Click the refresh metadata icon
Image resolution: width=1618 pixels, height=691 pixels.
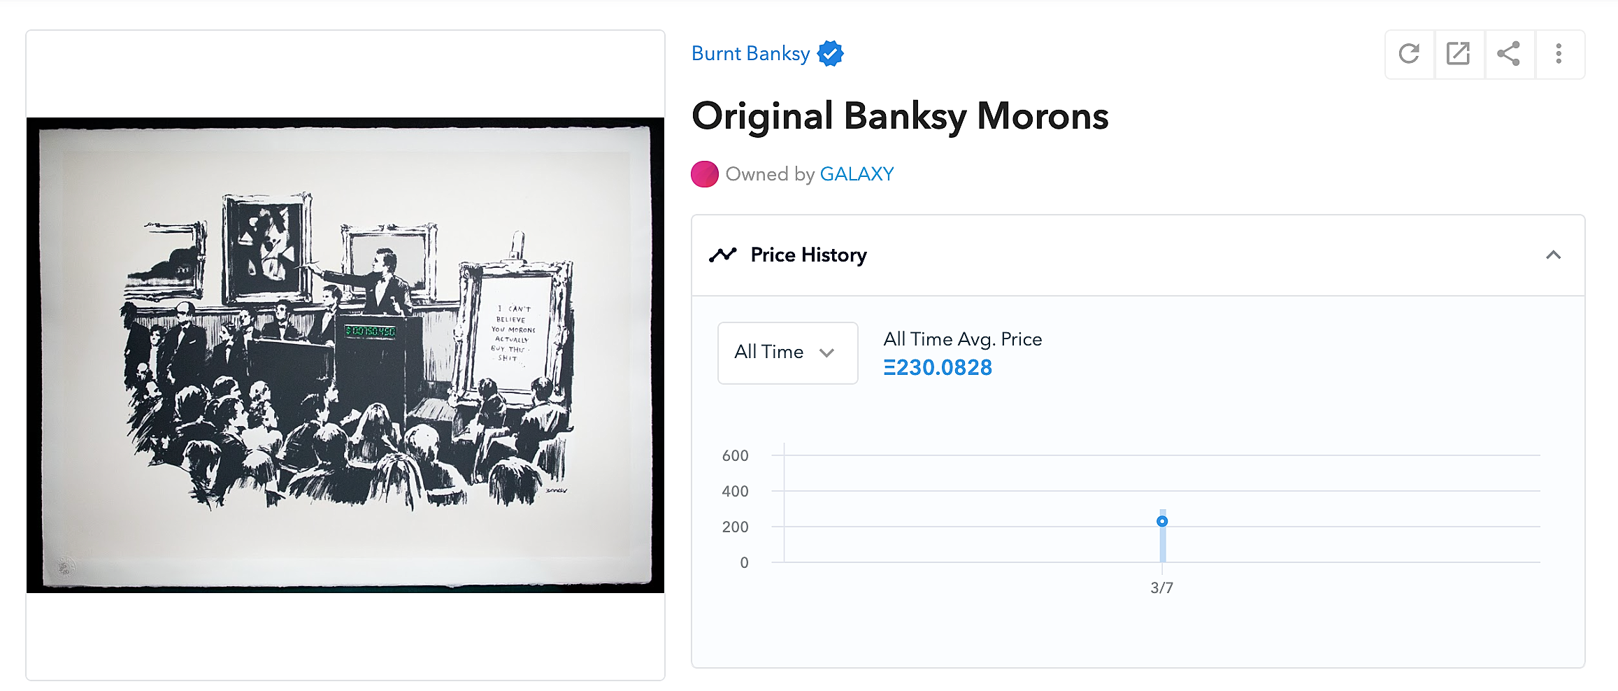(1409, 54)
